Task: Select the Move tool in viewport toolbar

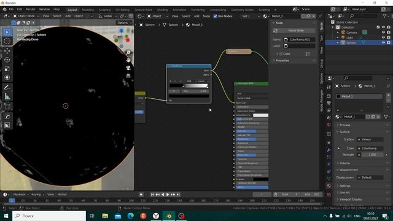Action: click(7, 51)
